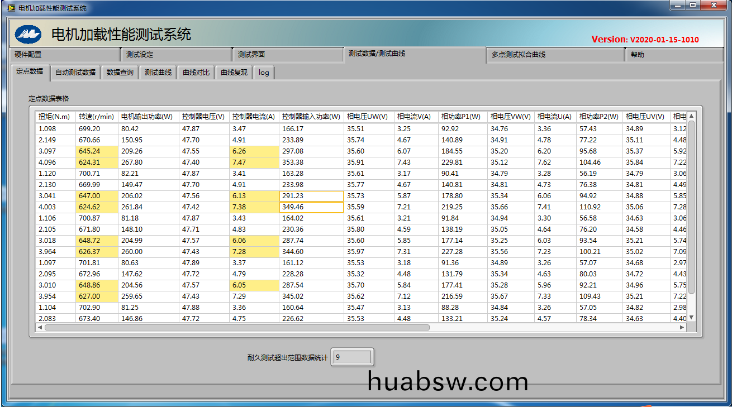Screen dimensions: 732x407
Task: Click the table's scroll left arrow
Action: pyautogui.click(x=40, y=328)
